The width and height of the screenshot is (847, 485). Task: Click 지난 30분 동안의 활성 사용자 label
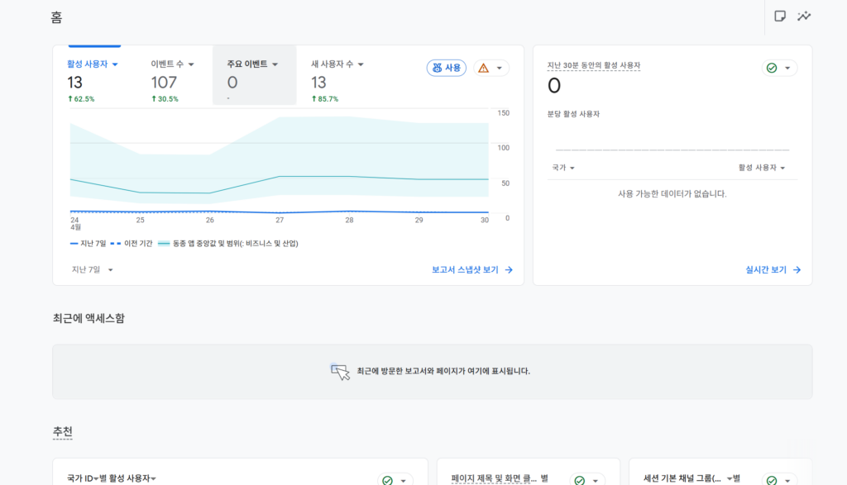coord(594,65)
